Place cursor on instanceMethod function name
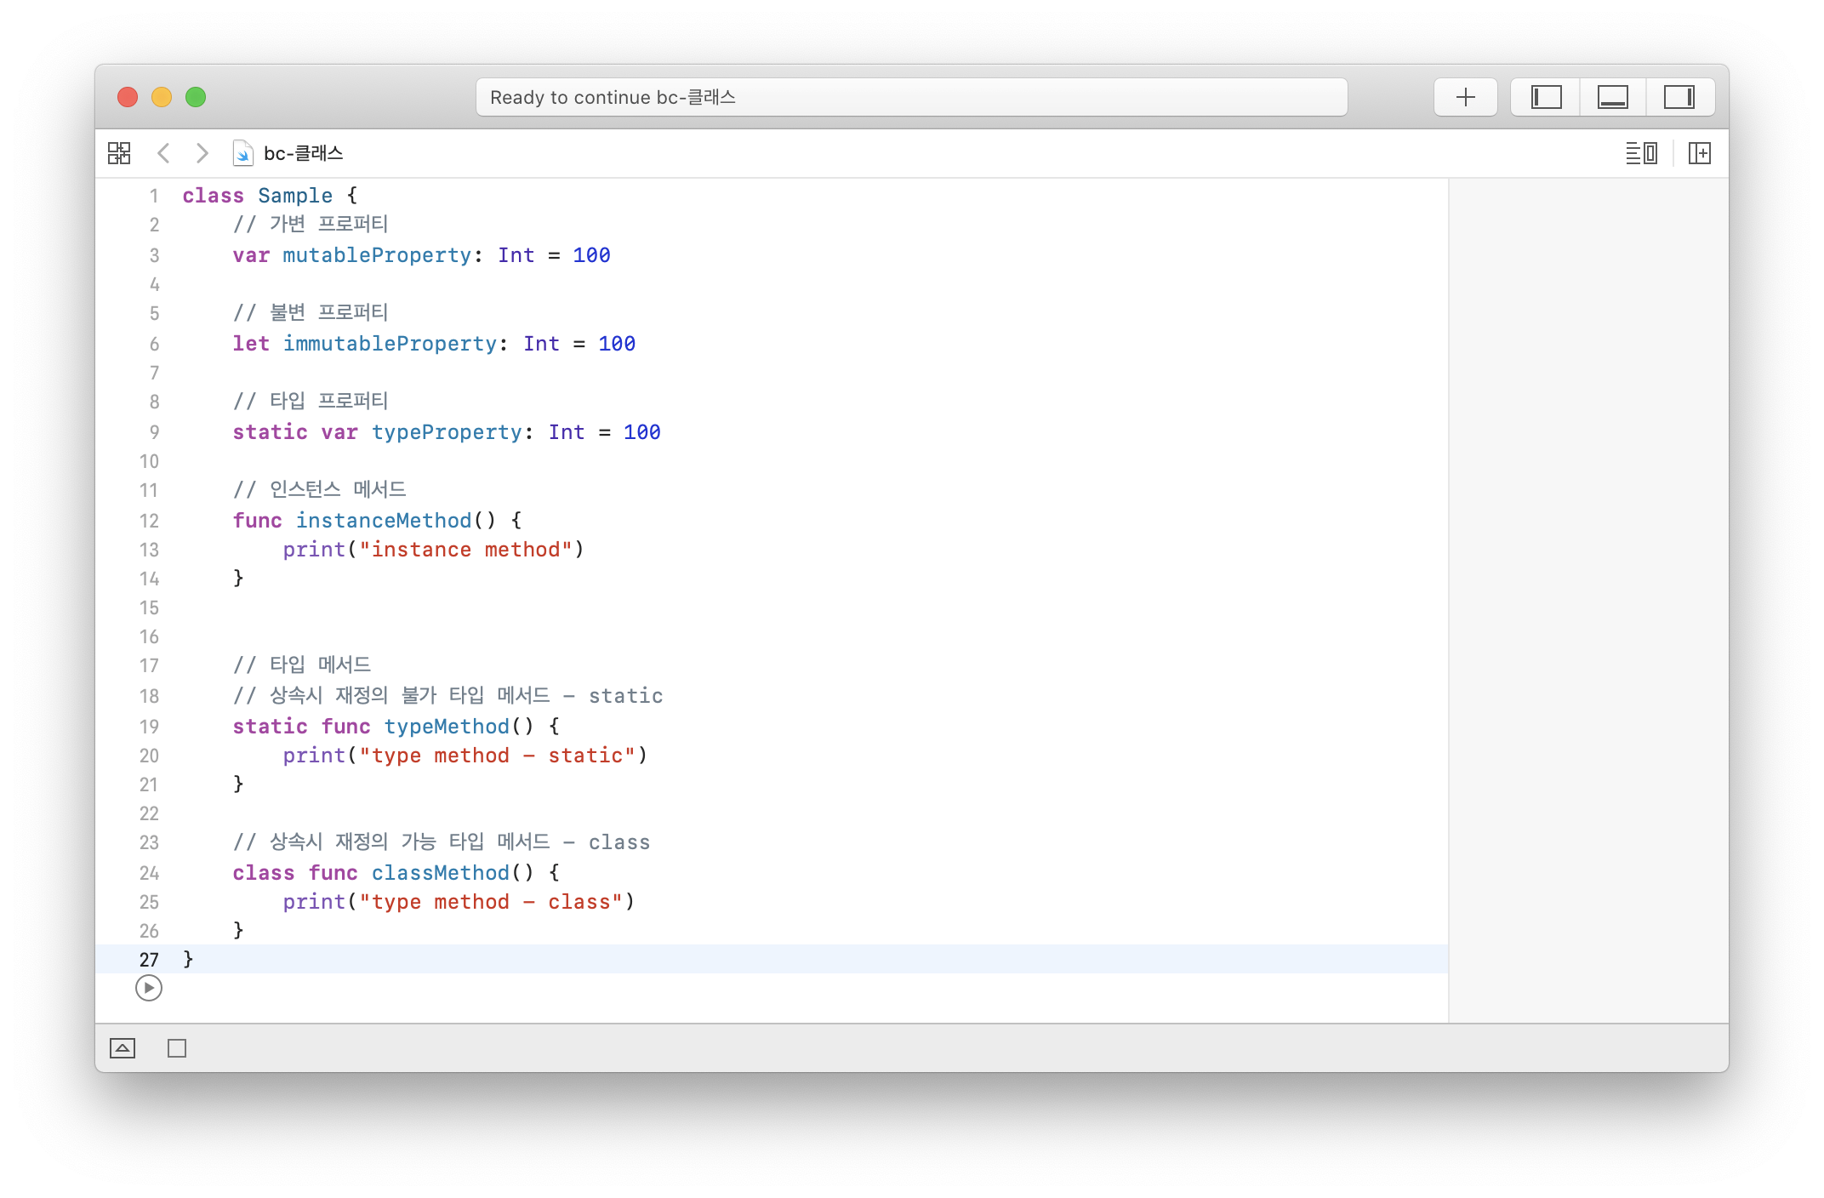The width and height of the screenshot is (1824, 1198). pyautogui.click(x=383, y=521)
